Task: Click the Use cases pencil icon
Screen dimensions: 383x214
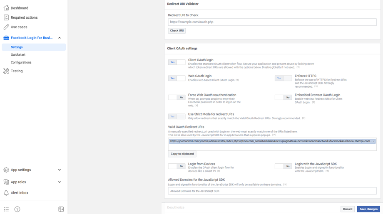Action: point(6,27)
